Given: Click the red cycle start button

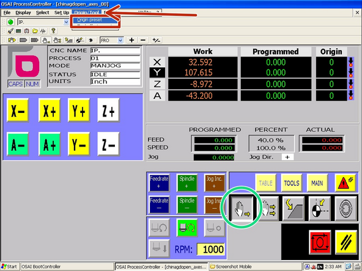Looking at the screenshot, I should point(320,242).
